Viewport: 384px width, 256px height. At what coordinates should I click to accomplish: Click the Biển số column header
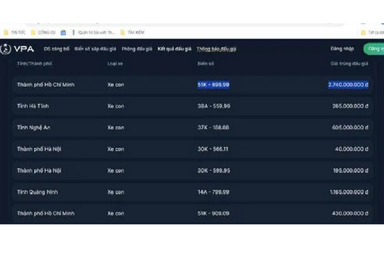206,64
